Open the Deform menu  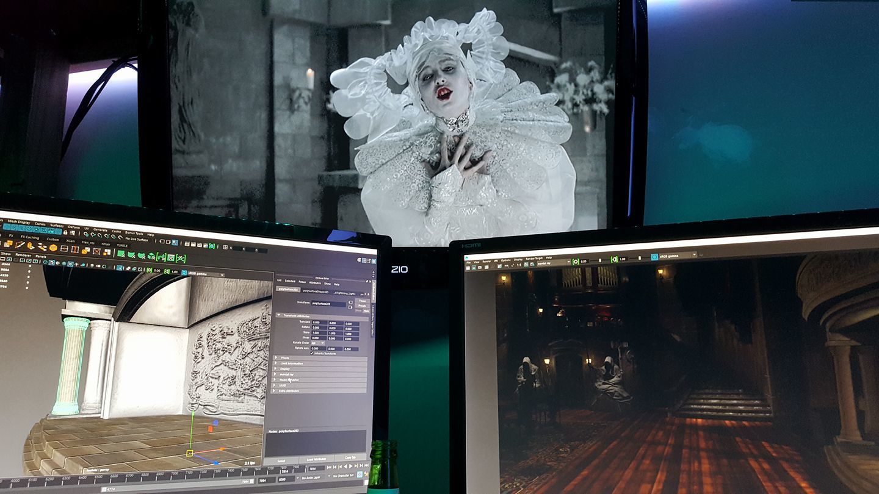[73, 226]
